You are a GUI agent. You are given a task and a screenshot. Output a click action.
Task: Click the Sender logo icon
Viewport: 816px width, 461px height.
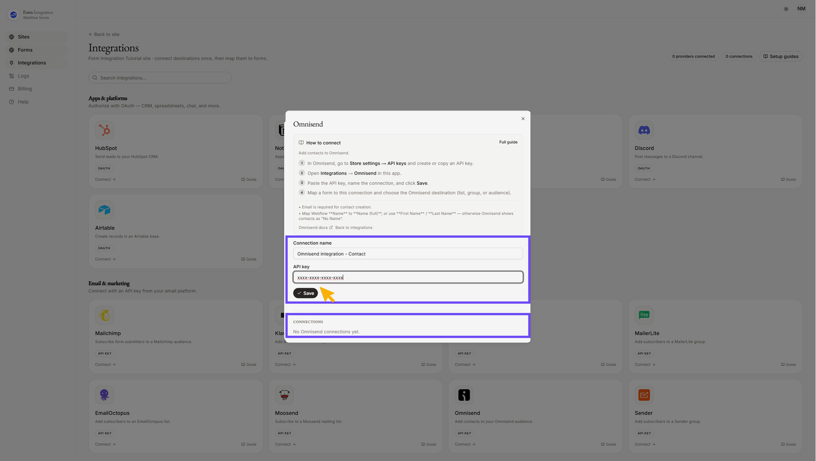644,395
